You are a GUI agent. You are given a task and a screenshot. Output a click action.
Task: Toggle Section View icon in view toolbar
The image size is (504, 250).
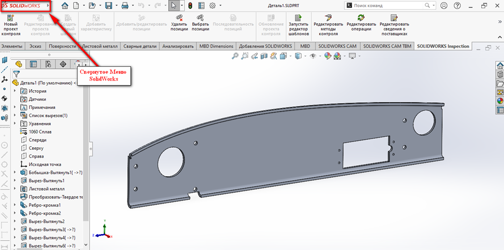point(264,56)
